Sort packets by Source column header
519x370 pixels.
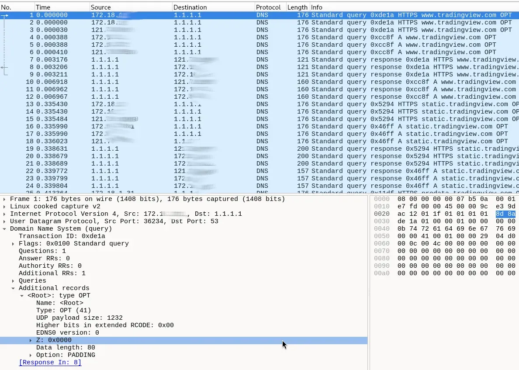[131, 7]
